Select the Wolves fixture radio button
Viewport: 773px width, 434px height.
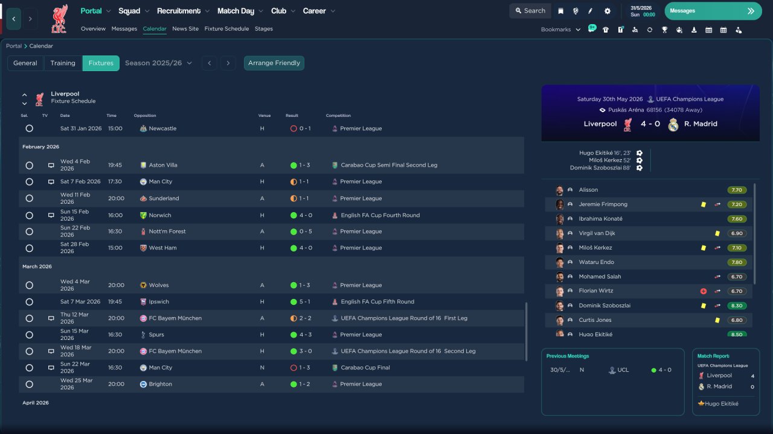click(29, 285)
